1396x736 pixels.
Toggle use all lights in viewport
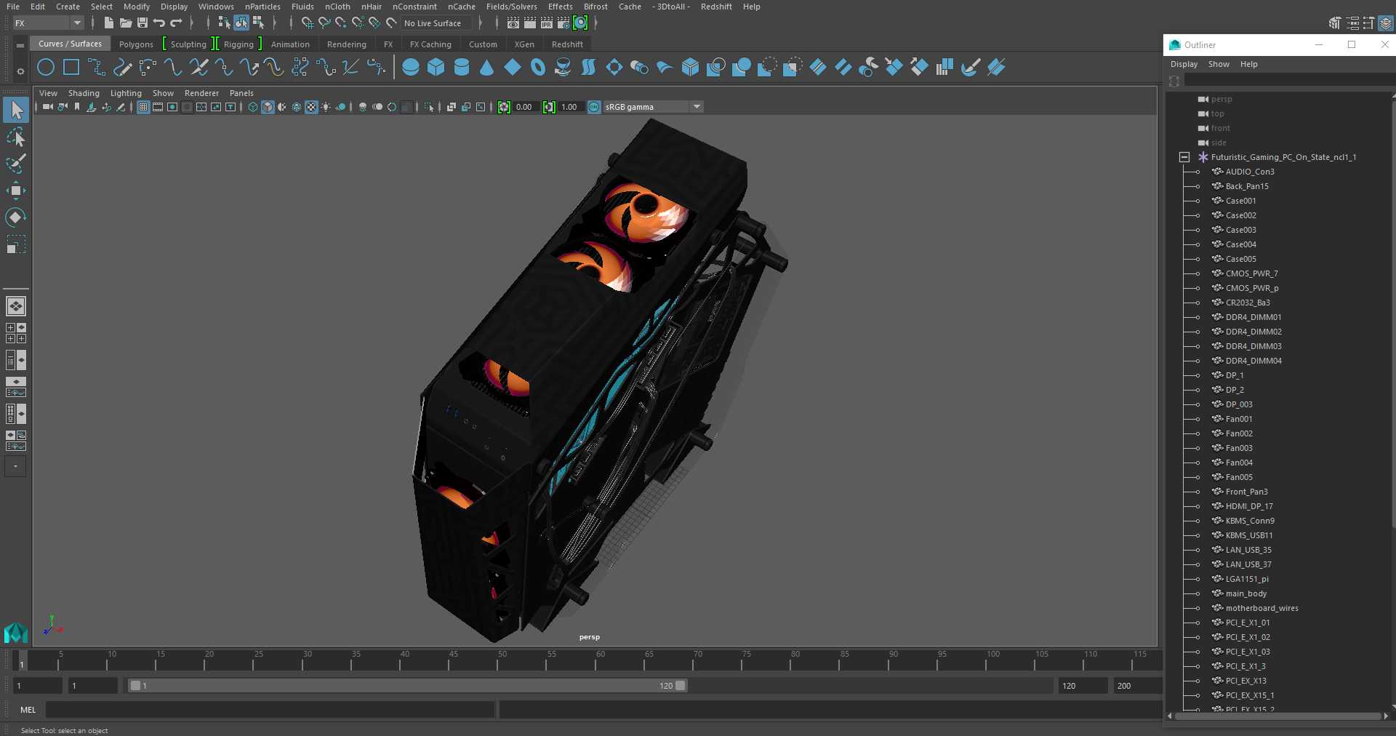[326, 107]
